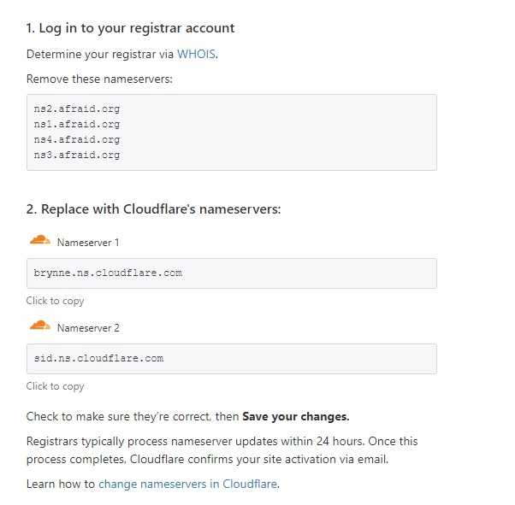Click the Cloudflare cloud icon beside Nameserver 1

pos(40,240)
